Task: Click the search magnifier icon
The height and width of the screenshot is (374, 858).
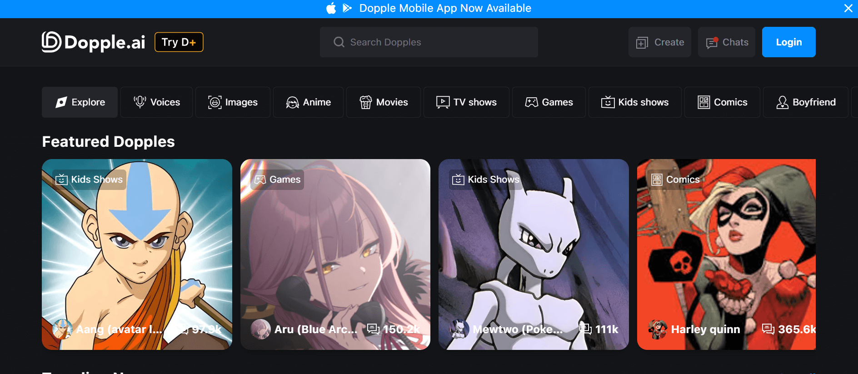Action: (x=339, y=42)
